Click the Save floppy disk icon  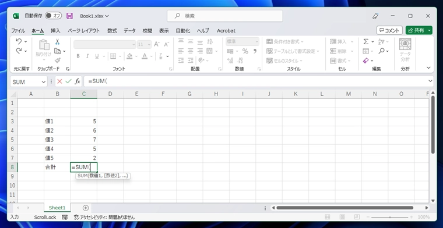(69, 16)
